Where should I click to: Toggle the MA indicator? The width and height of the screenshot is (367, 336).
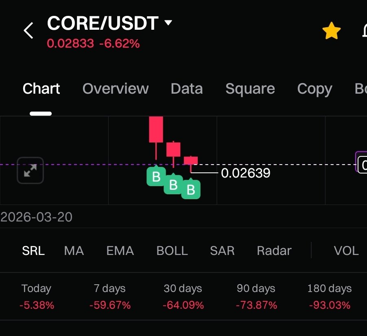pyautogui.click(x=74, y=250)
